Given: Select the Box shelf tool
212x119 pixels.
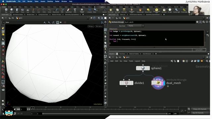Looking at the screenshot, I should 6,10.
